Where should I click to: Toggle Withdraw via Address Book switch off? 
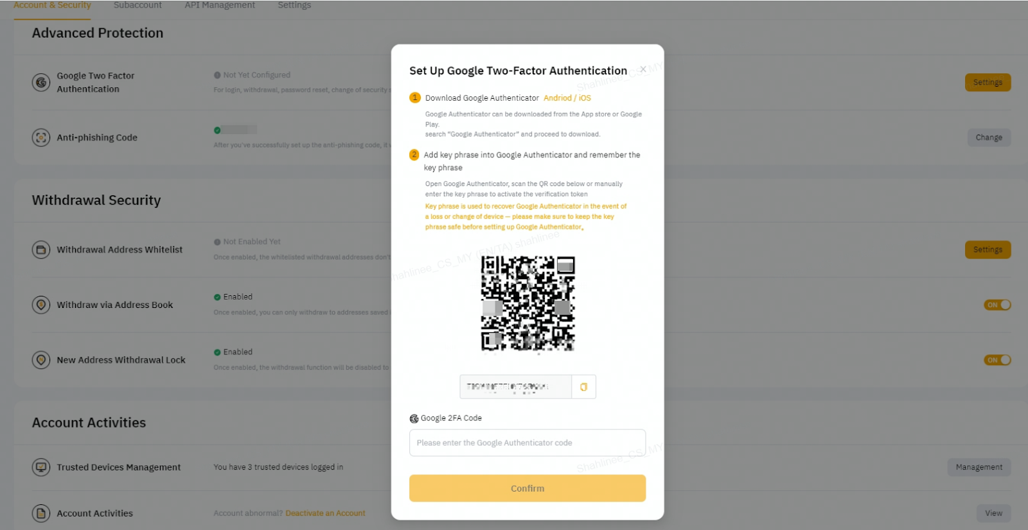click(x=997, y=305)
